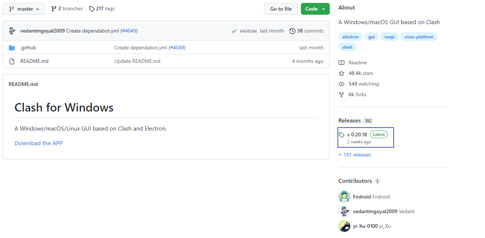Click the Readme book icon
The width and height of the screenshot is (485, 238).
click(341, 63)
